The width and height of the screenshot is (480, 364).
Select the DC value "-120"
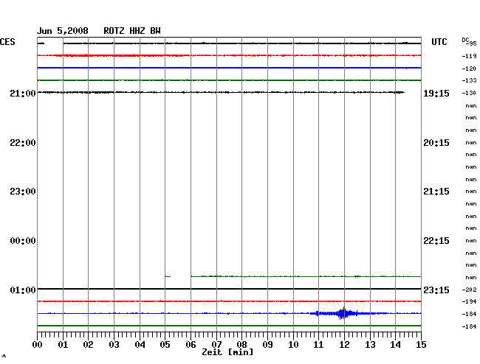pos(469,69)
